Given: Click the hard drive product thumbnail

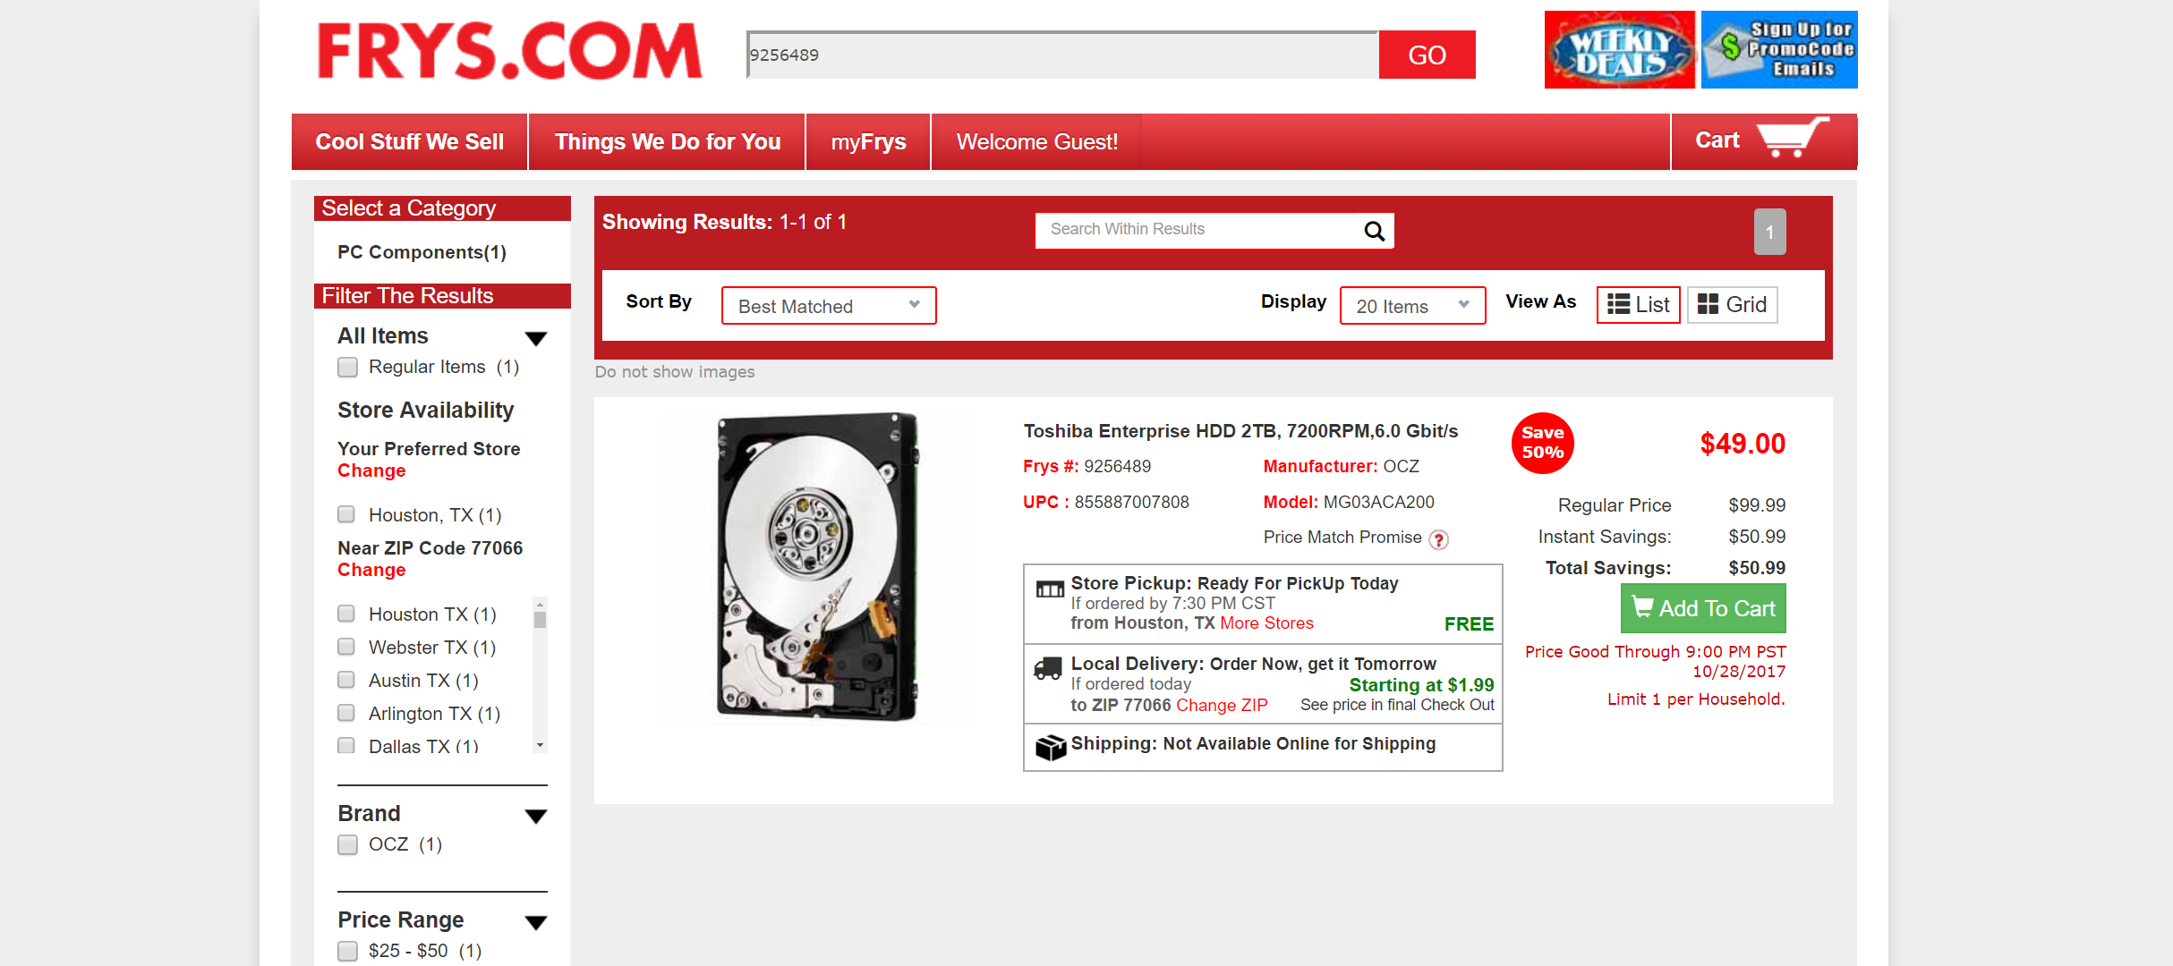Looking at the screenshot, I should point(818,567).
